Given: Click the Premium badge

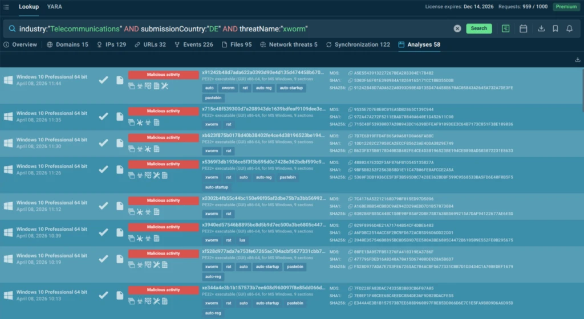Looking at the screenshot, I should pyautogui.click(x=566, y=7).
